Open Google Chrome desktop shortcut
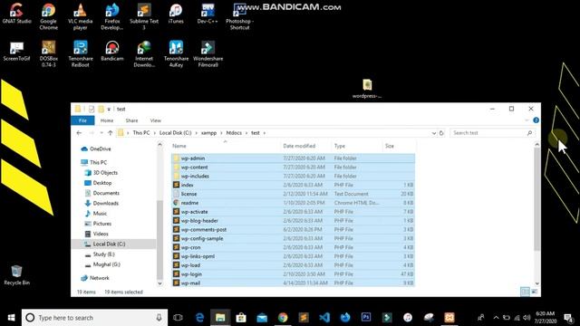Image resolution: width=580 pixels, height=326 pixels. (x=48, y=16)
